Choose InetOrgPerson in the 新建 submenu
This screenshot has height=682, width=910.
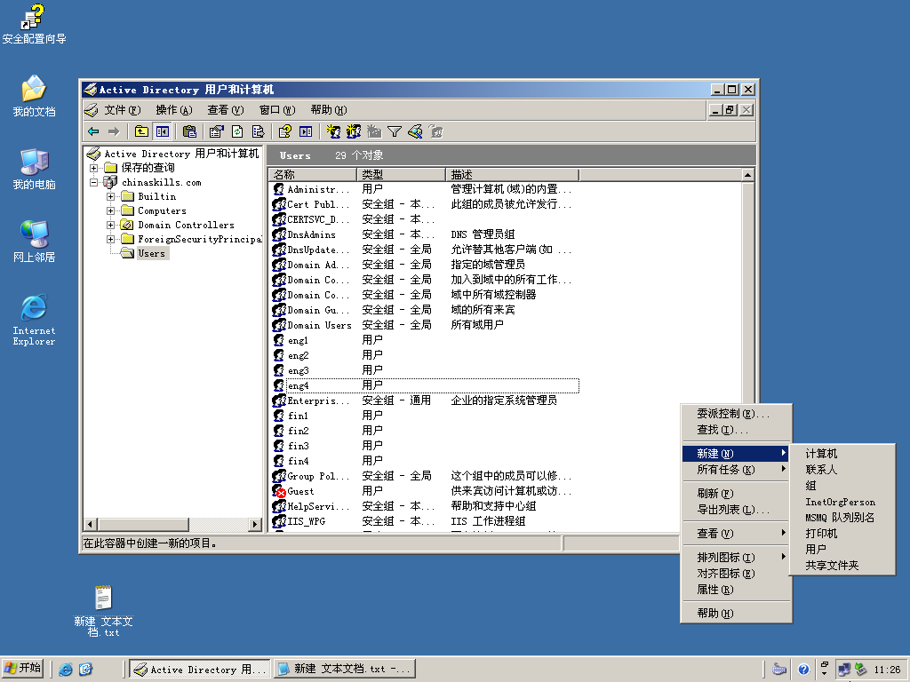(842, 502)
